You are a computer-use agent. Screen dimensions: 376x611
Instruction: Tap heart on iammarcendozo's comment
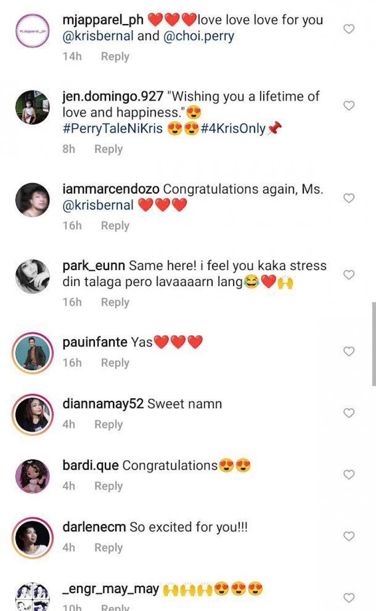click(x=349, y=198)
